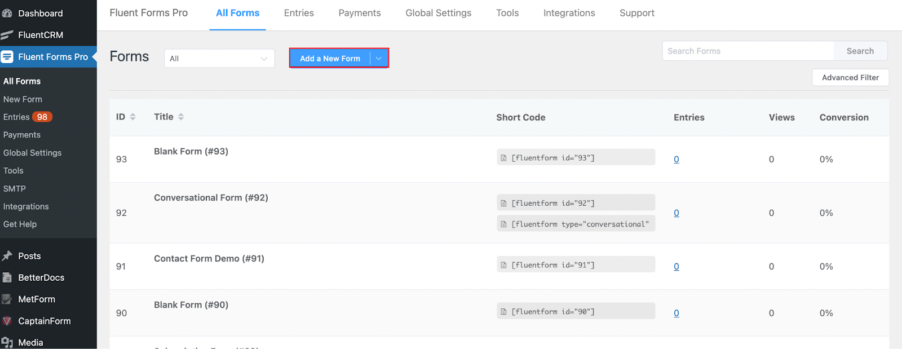Sort forms by Title column arrows
The width and height of the screenshot is (902, 349).
point(181,117)
